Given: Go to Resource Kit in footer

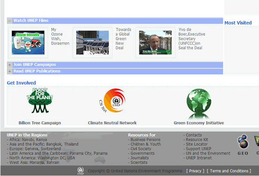Looking at the screenshot, I should [197, 140].
